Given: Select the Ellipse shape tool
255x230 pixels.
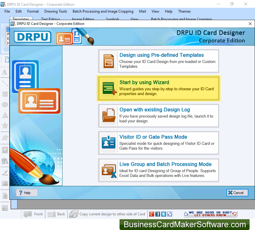Looking at the screenshot, I should click(5, 105).
